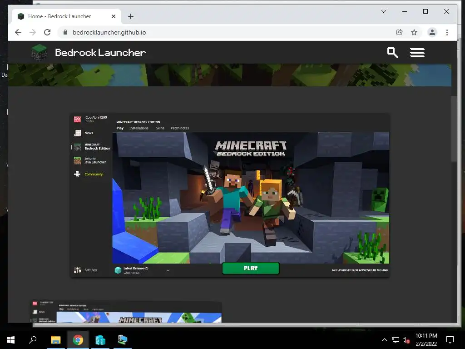Click the large launcher screenshot image
The image size is (465, 349).
point(230,195)
